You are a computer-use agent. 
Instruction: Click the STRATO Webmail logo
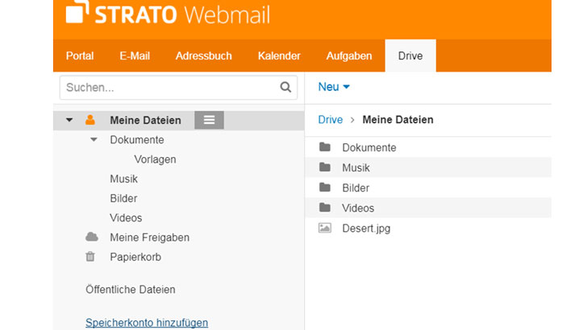click(168, 14)
